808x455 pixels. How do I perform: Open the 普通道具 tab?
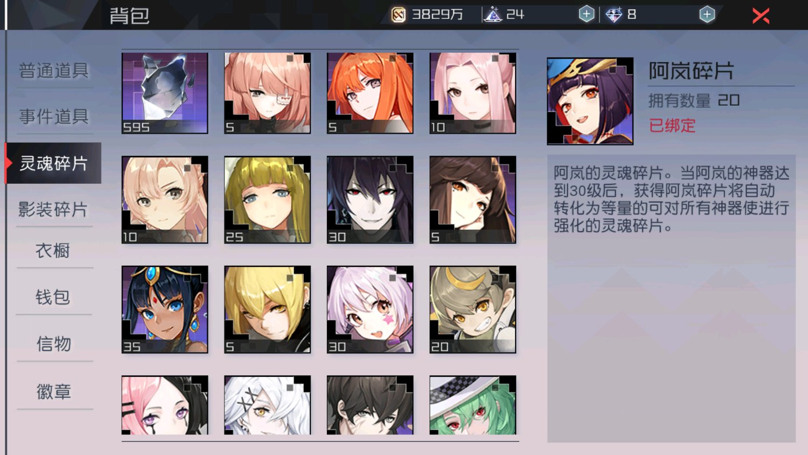(54, 71)
